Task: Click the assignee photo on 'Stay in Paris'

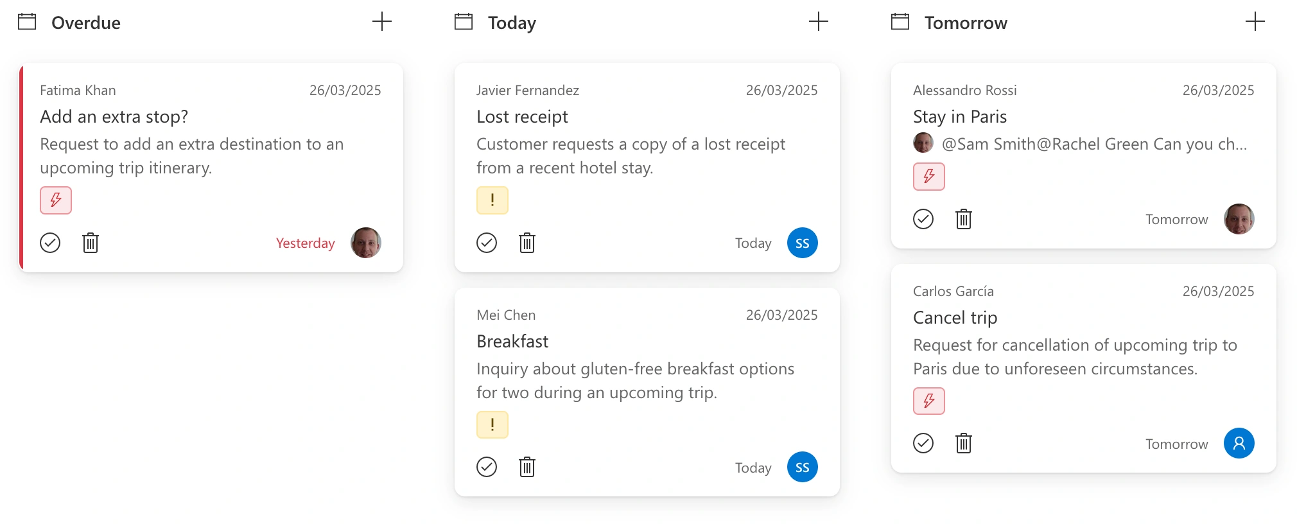Action: [1239, 219]
